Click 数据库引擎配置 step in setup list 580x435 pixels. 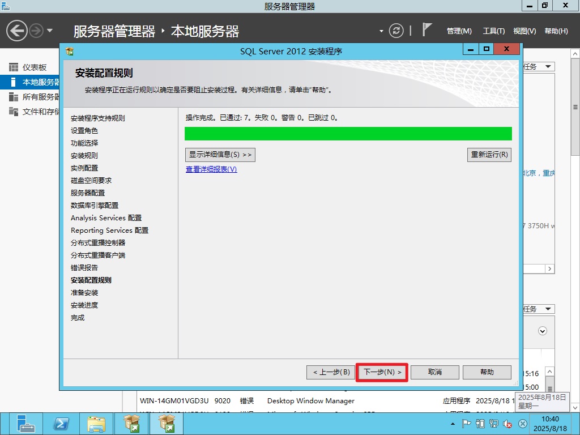click(x=95, y=205)
